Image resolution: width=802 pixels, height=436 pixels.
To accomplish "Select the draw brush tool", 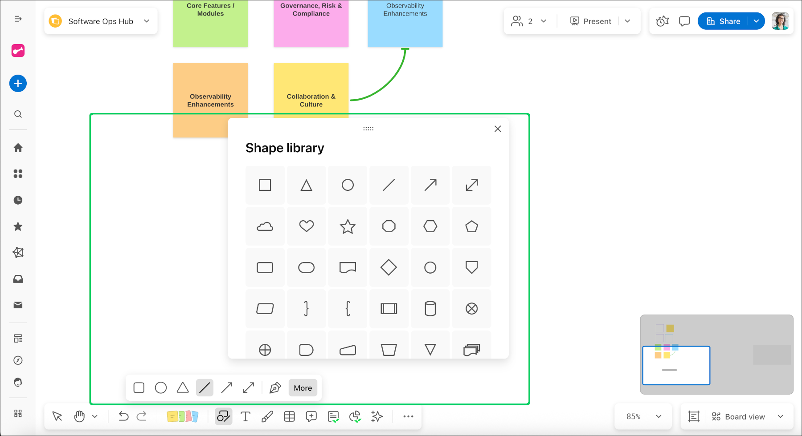I will [267, 416].
